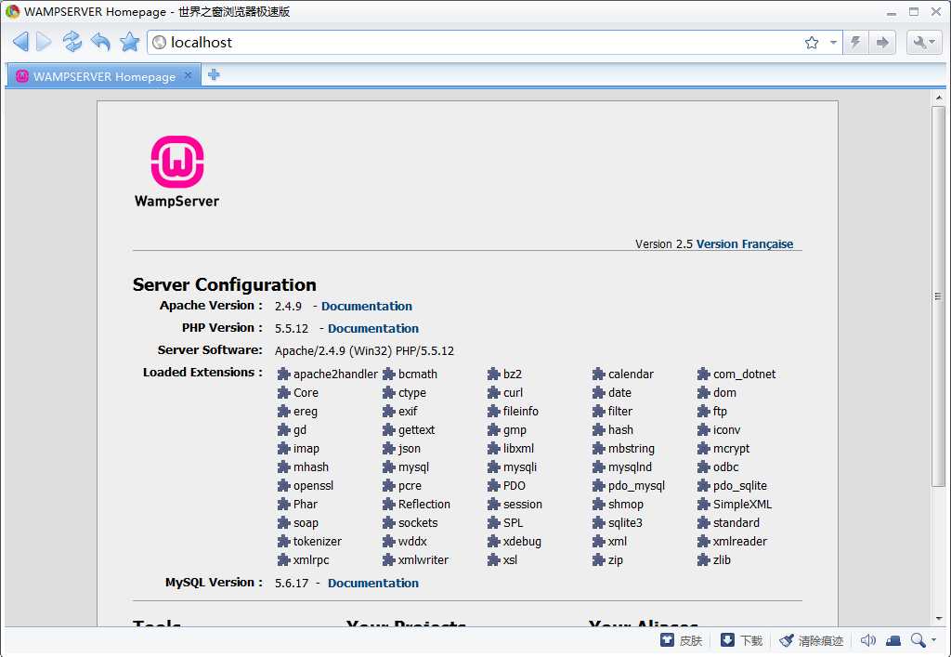Image resolution: width=951 pixels, height=657 pixels.
Task: Click the vertical scrollbar thumb
Action: coord(939,296)
